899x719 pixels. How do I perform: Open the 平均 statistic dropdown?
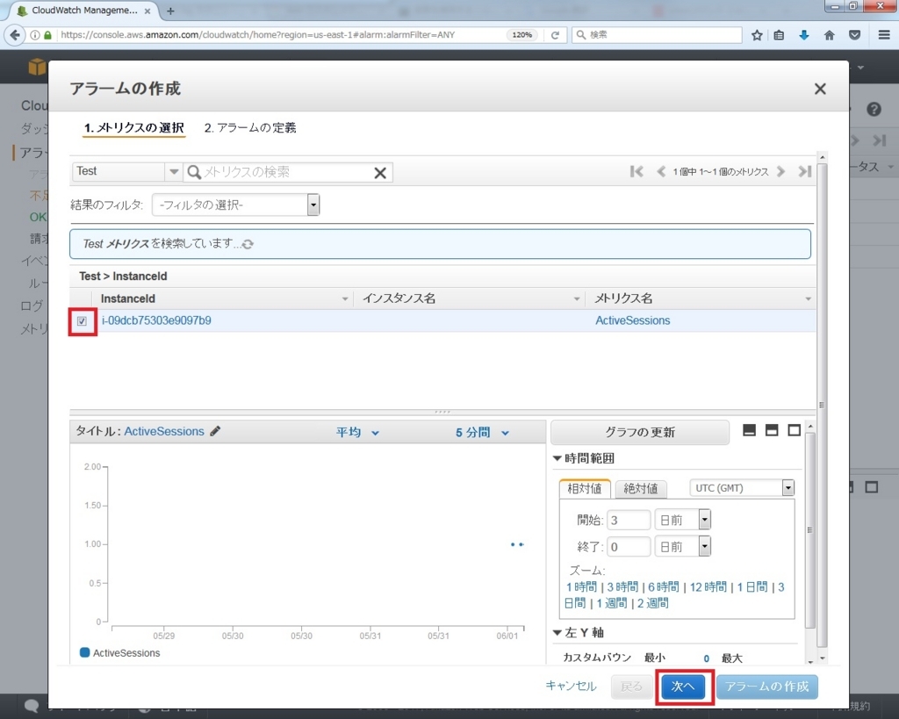tap(357, 432)
